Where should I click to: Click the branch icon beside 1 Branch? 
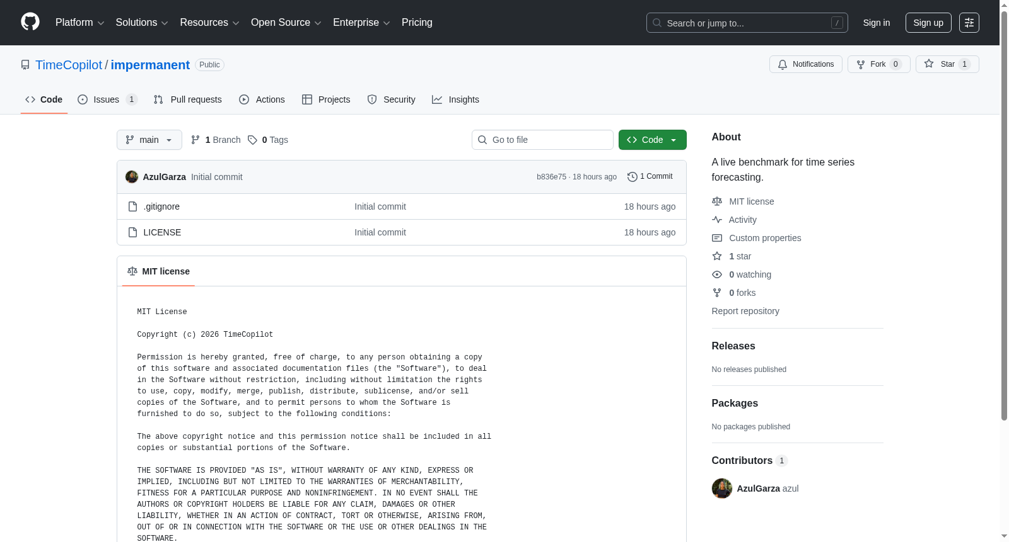(195, 140)
